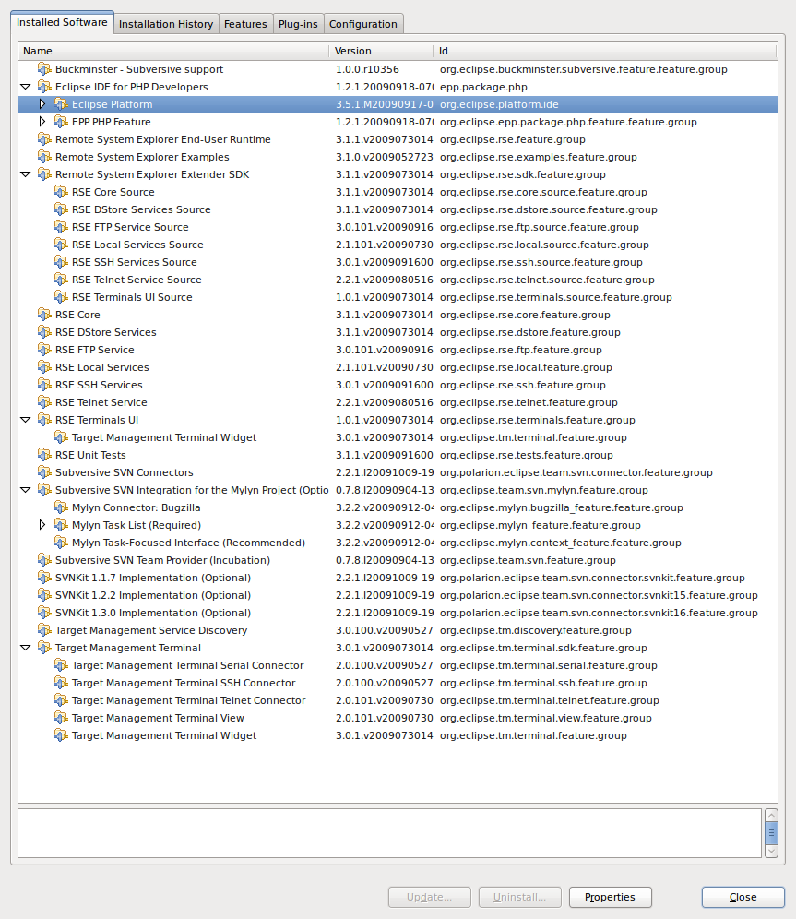
Task: Click the Eclipse IDE for PHP Developers icon
Action: [x=44, y=87]
